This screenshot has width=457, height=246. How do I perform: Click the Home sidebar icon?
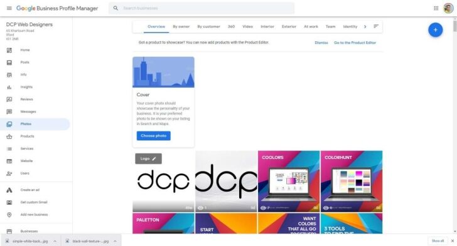[9, 50]
